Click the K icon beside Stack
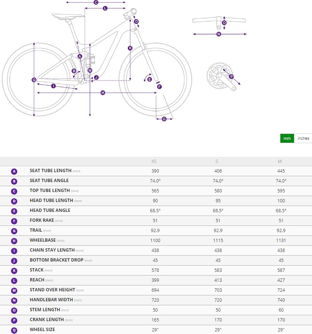312x334 pixels. tap(14, 271)
